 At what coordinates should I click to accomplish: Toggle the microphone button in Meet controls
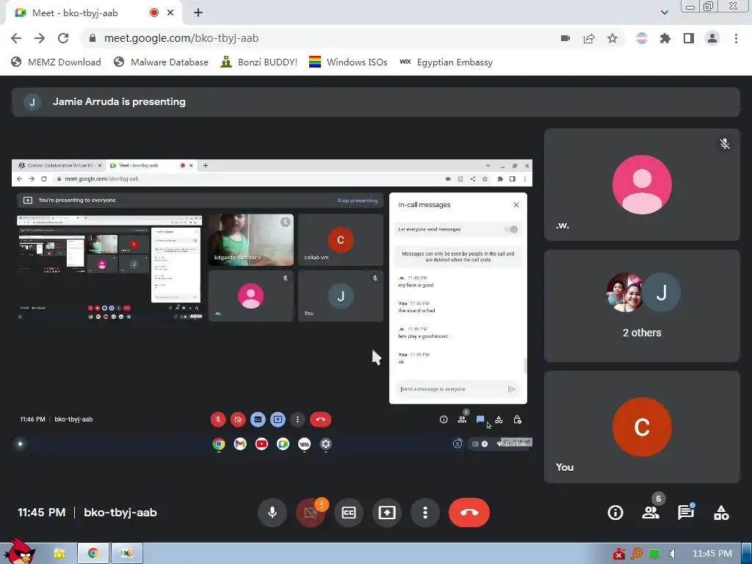pyautogui.click(x=272, y=513)
